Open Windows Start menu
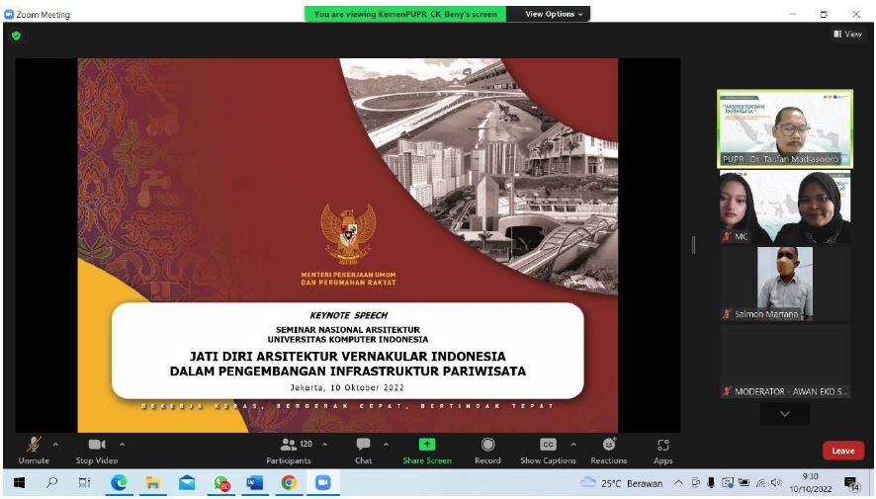 [x=19, y=483]
